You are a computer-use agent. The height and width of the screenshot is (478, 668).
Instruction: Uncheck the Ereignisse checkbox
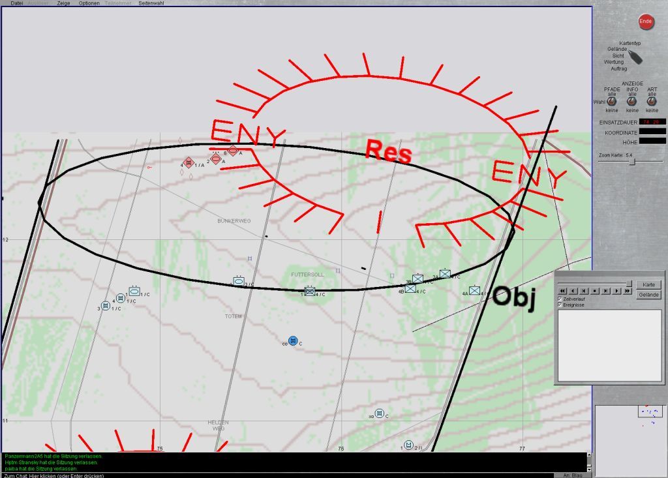pyautogui.click(x=560, y=305)
